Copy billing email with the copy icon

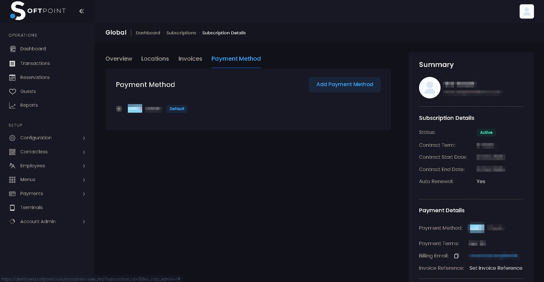(456, 256)
